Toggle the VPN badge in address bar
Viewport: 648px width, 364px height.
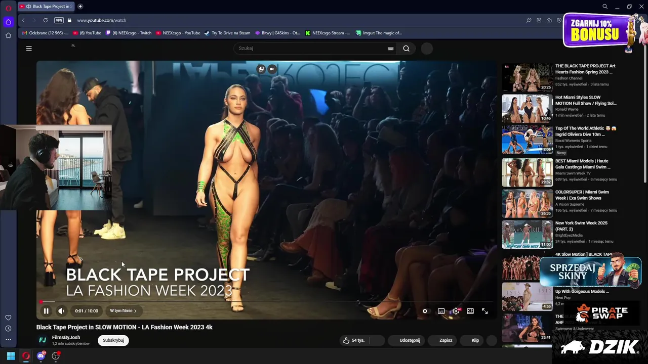coord(59,20)
